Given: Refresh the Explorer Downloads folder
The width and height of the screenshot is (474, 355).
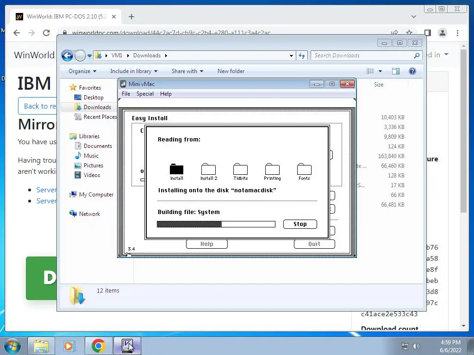Looking at the screenshot, I should click(302, 55).
